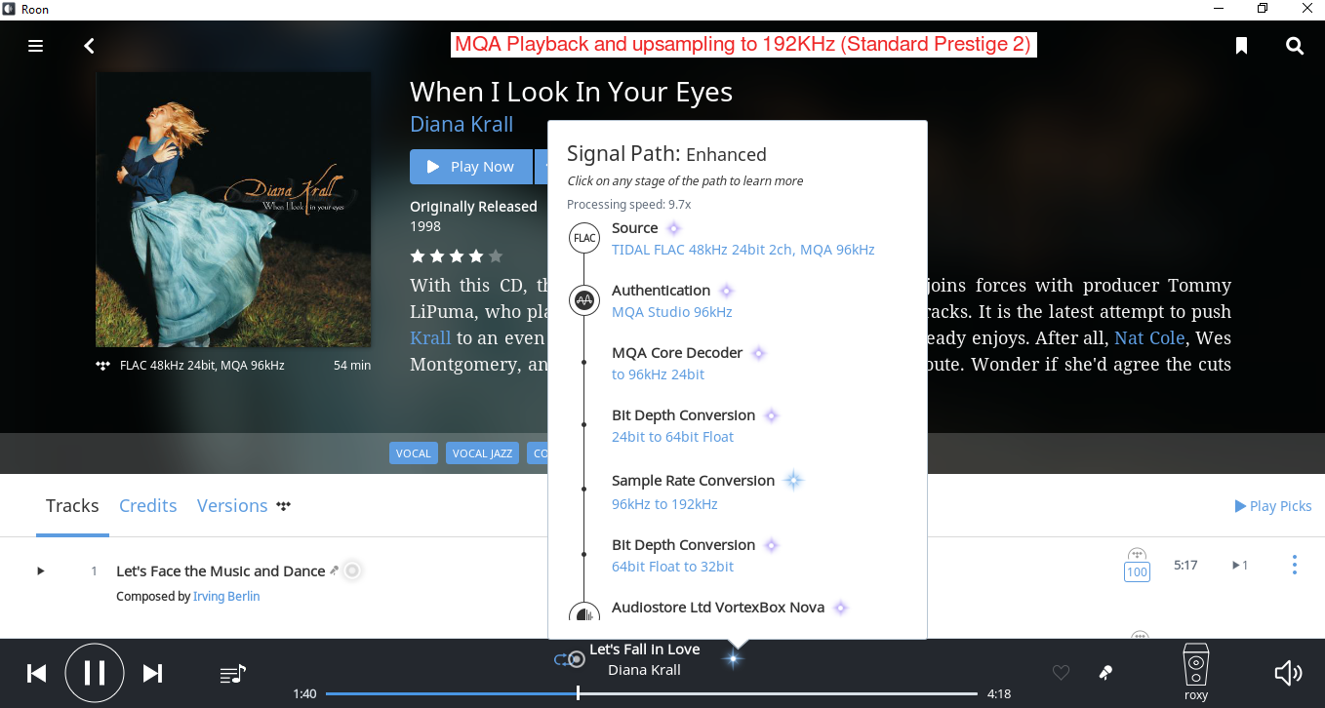Image resolution: width=1325 pixels, height=708 pixels.
Task: Rate the album with the fifth star
Action: (x=496, y=256)
